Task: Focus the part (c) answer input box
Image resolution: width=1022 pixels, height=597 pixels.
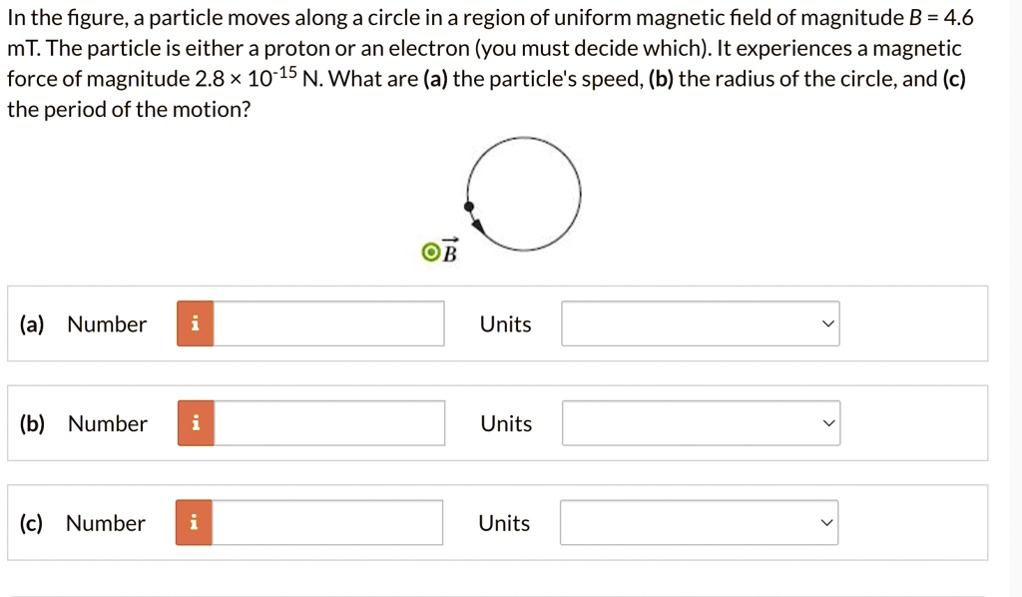Action: pyautogui.click(x=329, y=521)
